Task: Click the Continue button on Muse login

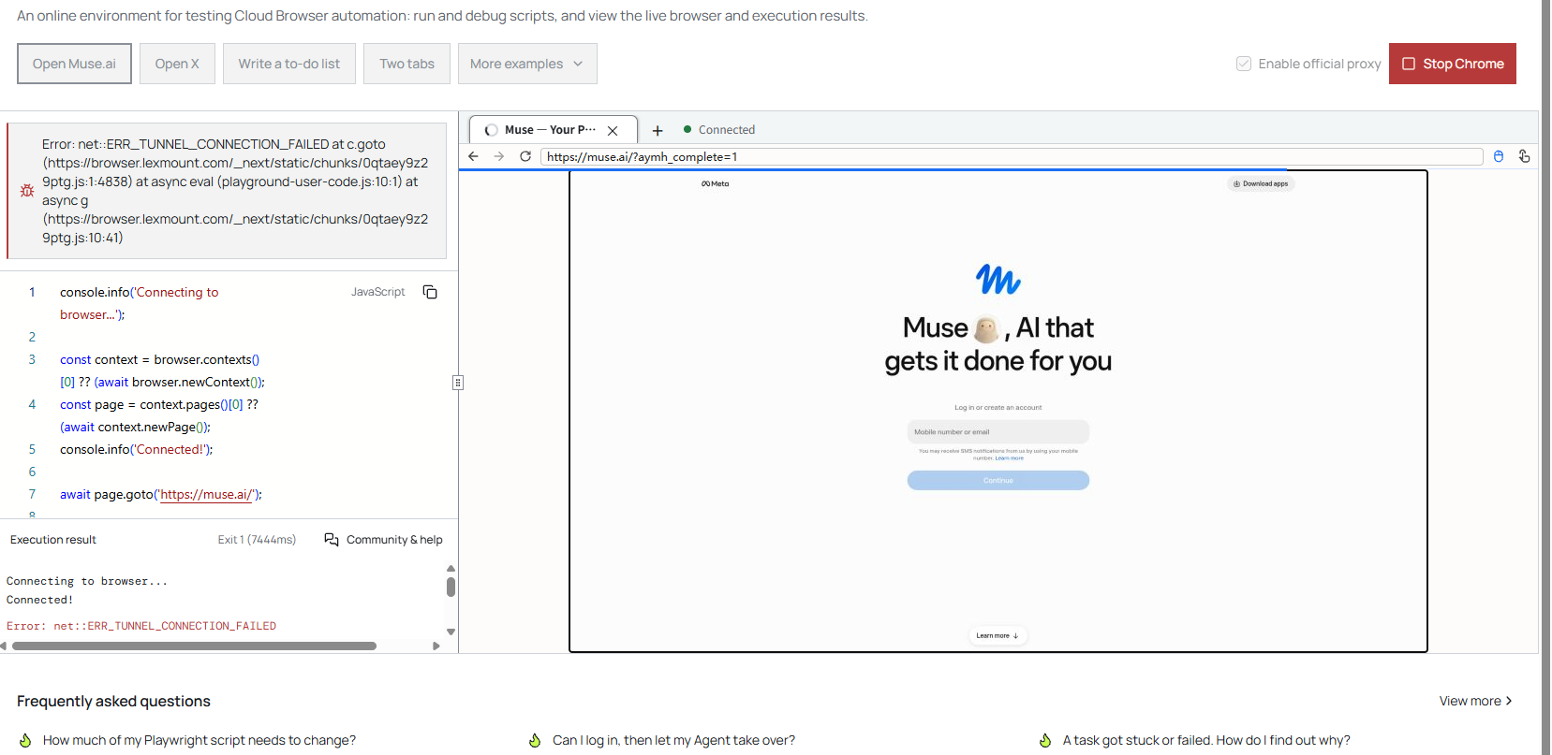Action: click(998, 480)
